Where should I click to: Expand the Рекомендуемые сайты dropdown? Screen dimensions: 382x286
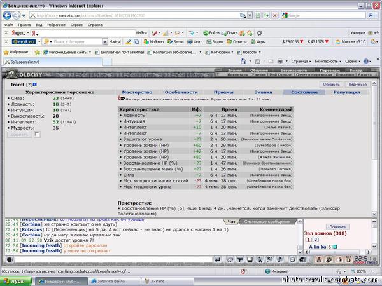tap(90, 52)
